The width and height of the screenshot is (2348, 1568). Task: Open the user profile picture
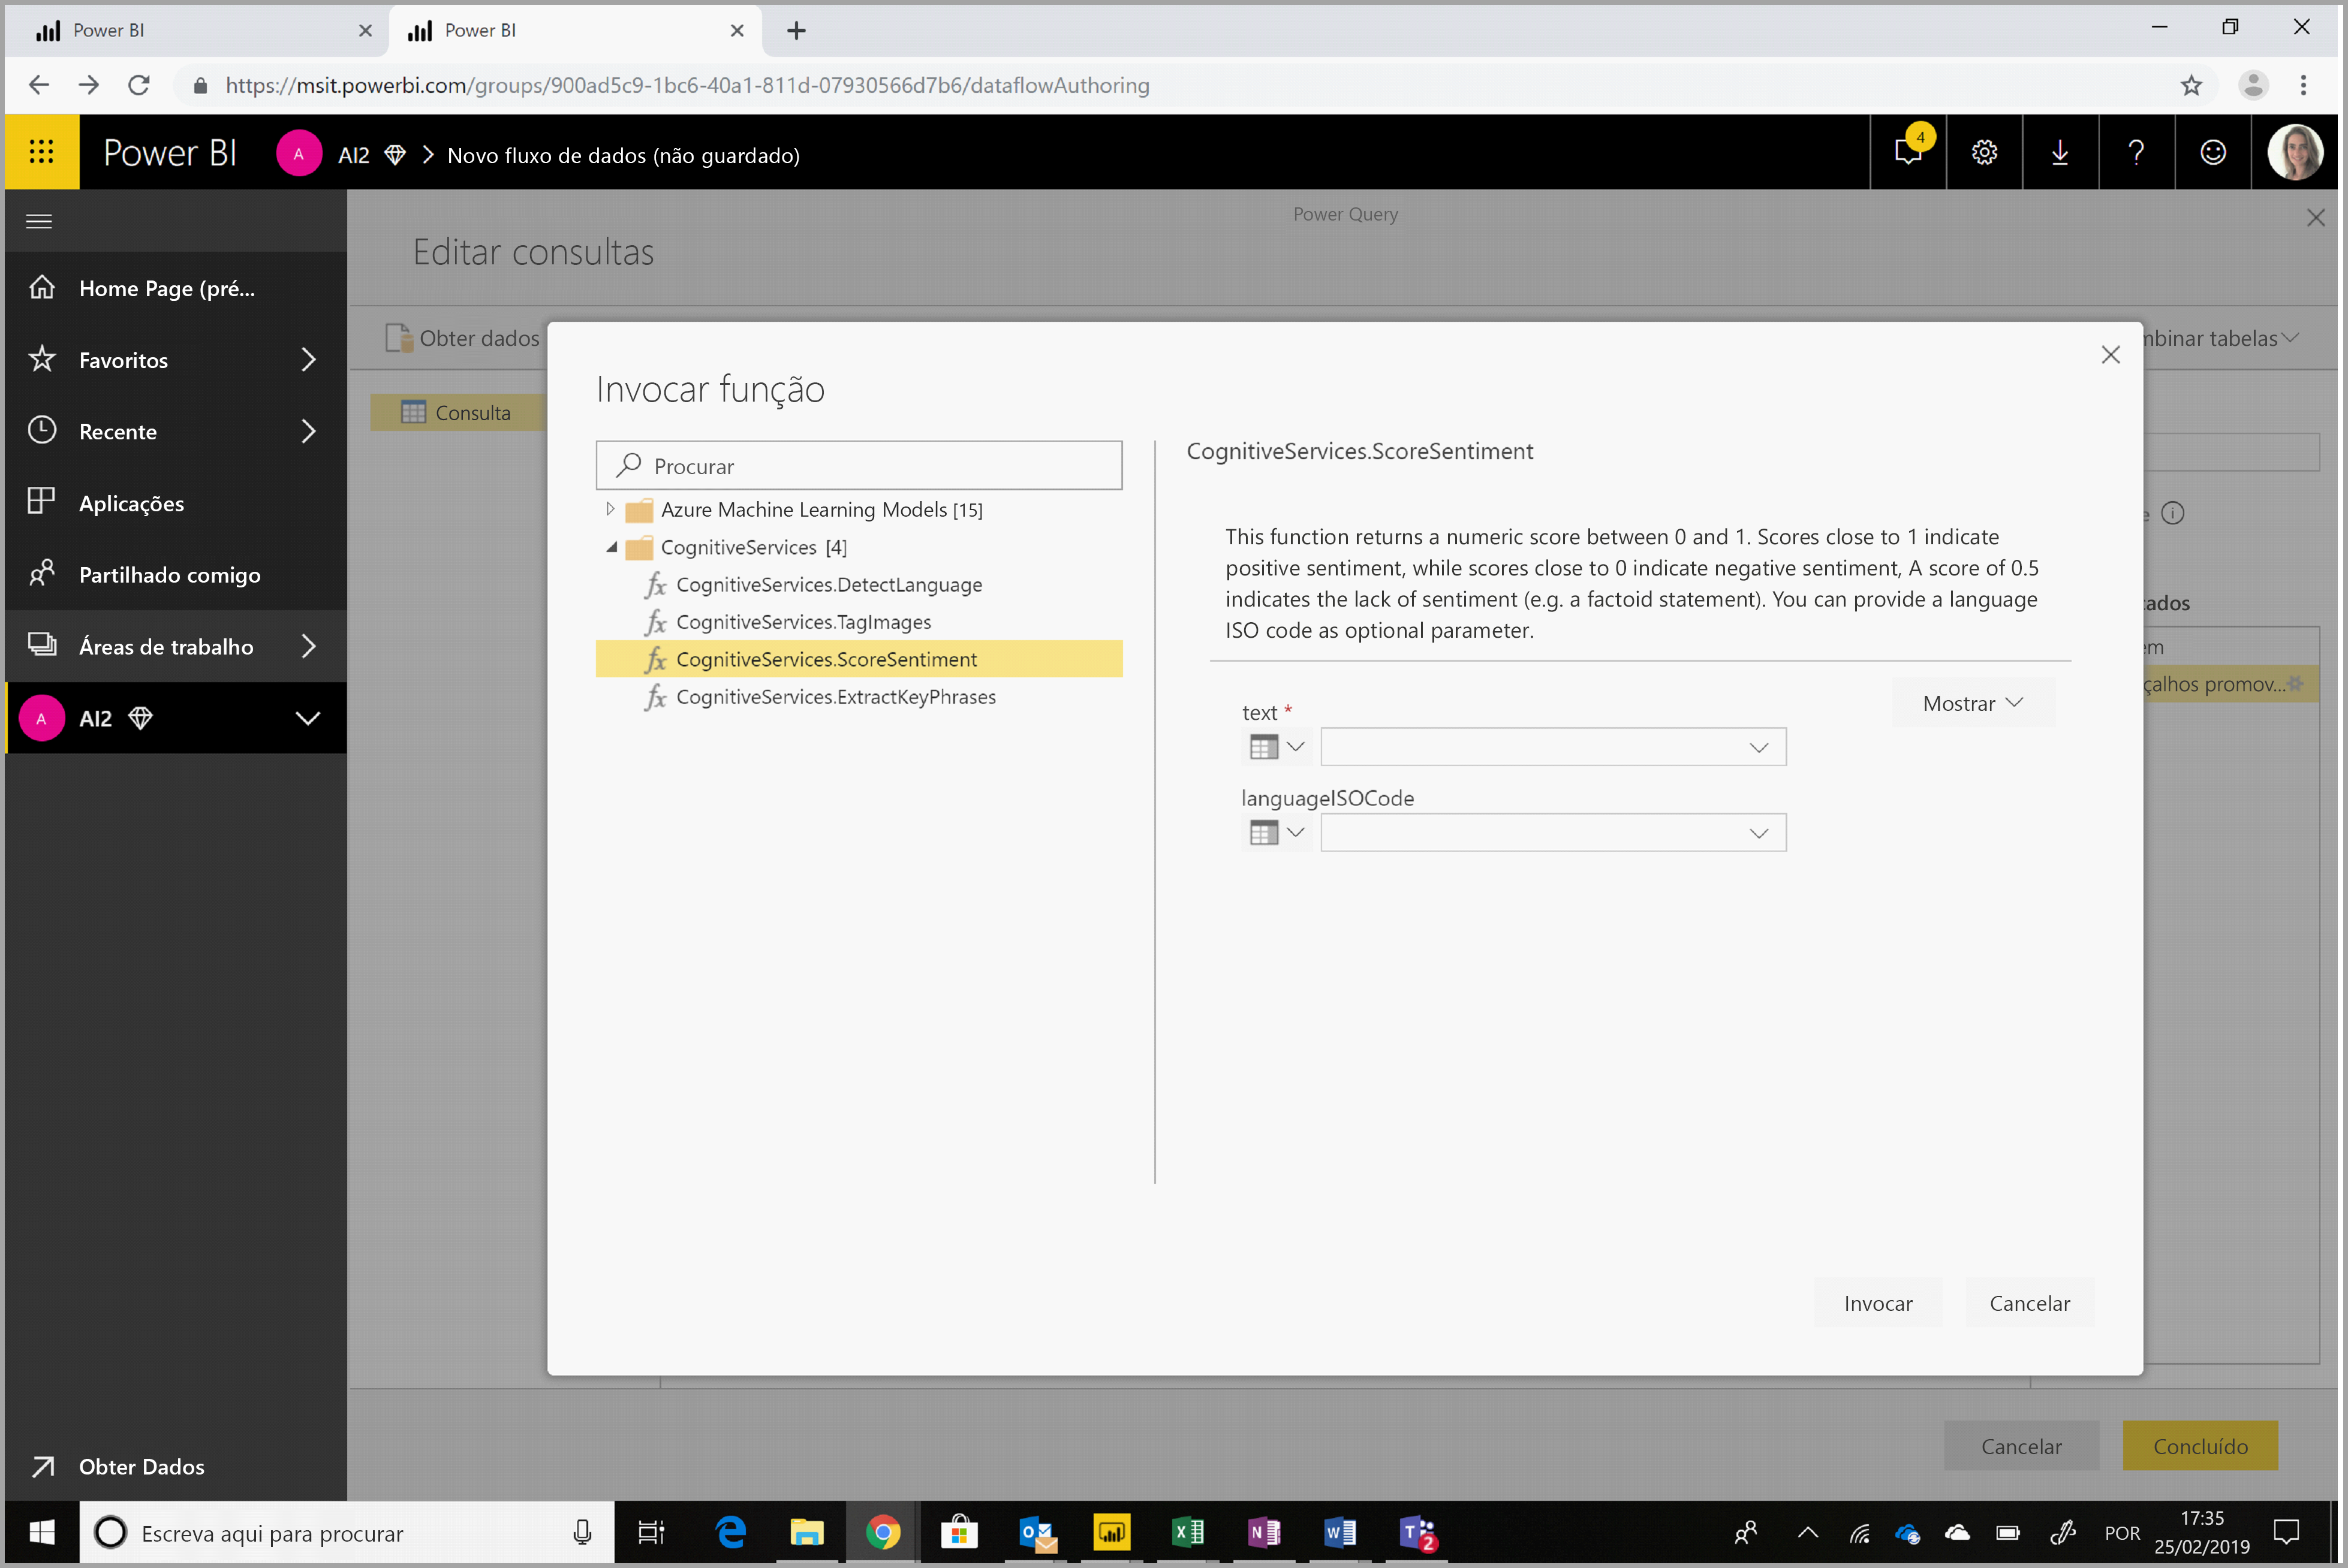[2295, 152]
